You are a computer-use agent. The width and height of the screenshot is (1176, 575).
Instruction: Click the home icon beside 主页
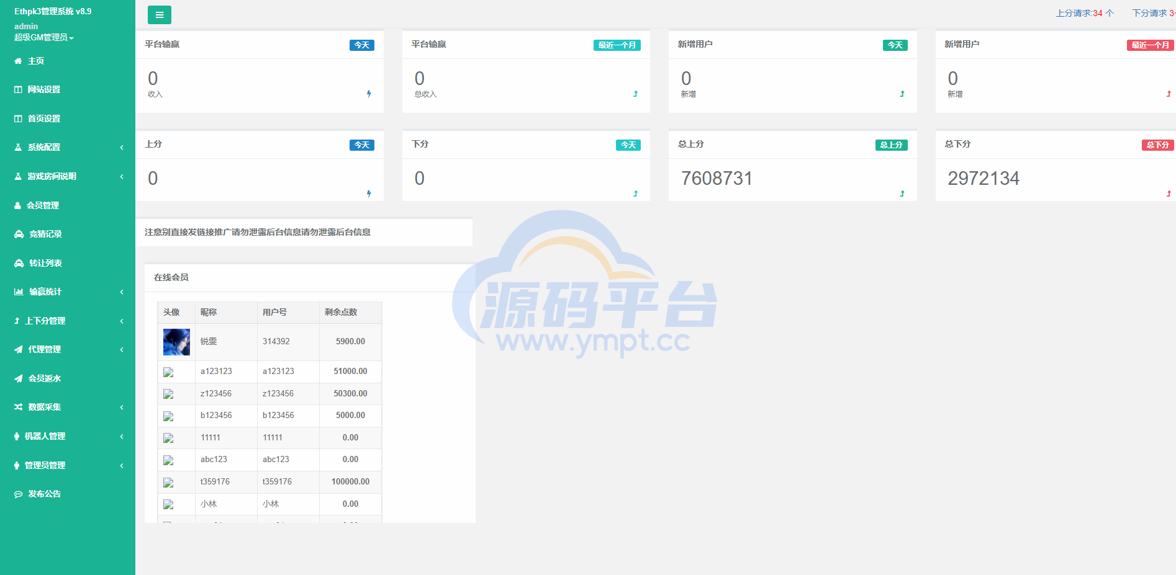(18, 61)
